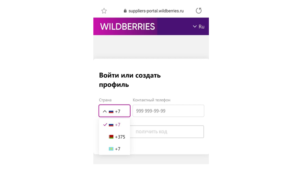The height and width of the screenshot is (169, 302).
Task: Click the upward chevron in the Страна field
Action: click(105, 111)
